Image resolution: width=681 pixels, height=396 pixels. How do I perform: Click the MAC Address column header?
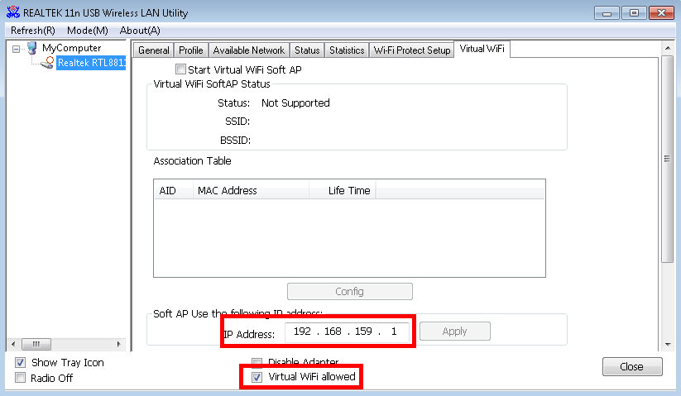(251, 190)
